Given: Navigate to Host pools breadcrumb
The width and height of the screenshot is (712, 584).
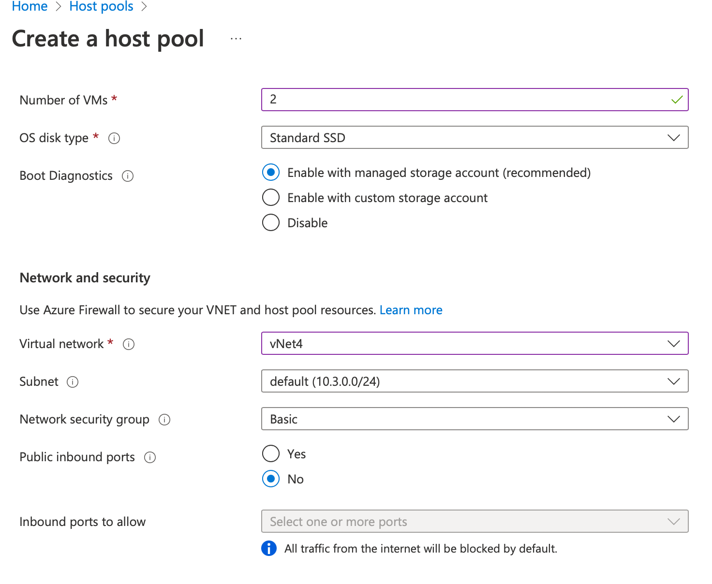Looking at the screenshot, I should tap(101, 7).
